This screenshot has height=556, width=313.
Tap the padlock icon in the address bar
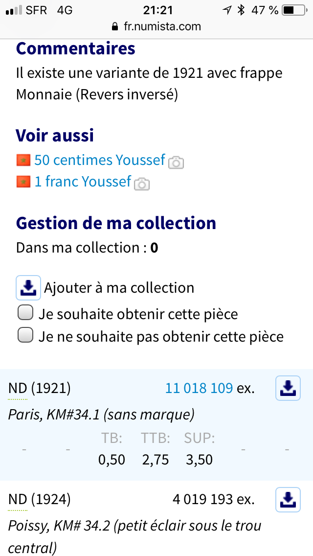point(115,26)
